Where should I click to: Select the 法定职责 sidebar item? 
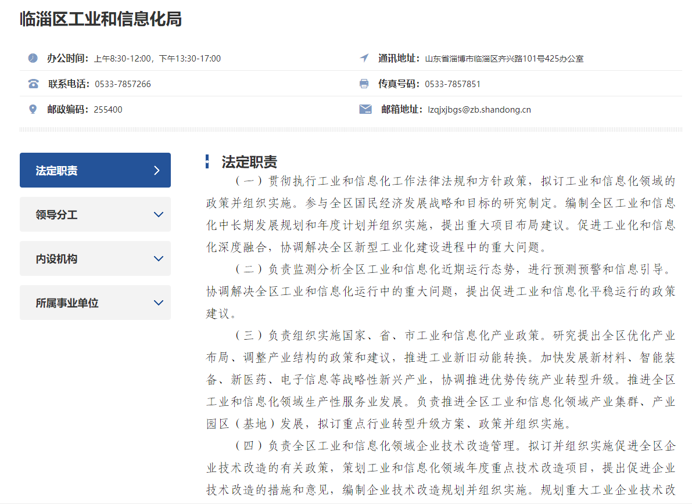click(x=57, y=171)
